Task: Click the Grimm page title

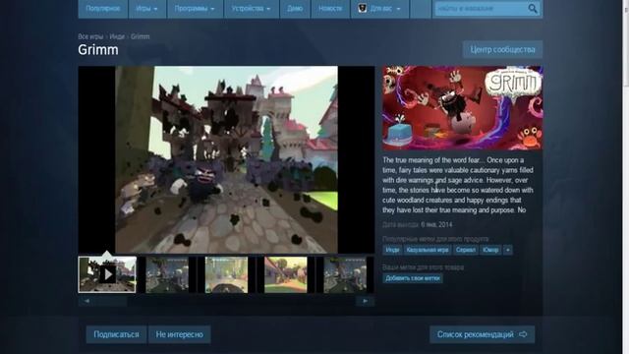Action: [x=98, y=50]
